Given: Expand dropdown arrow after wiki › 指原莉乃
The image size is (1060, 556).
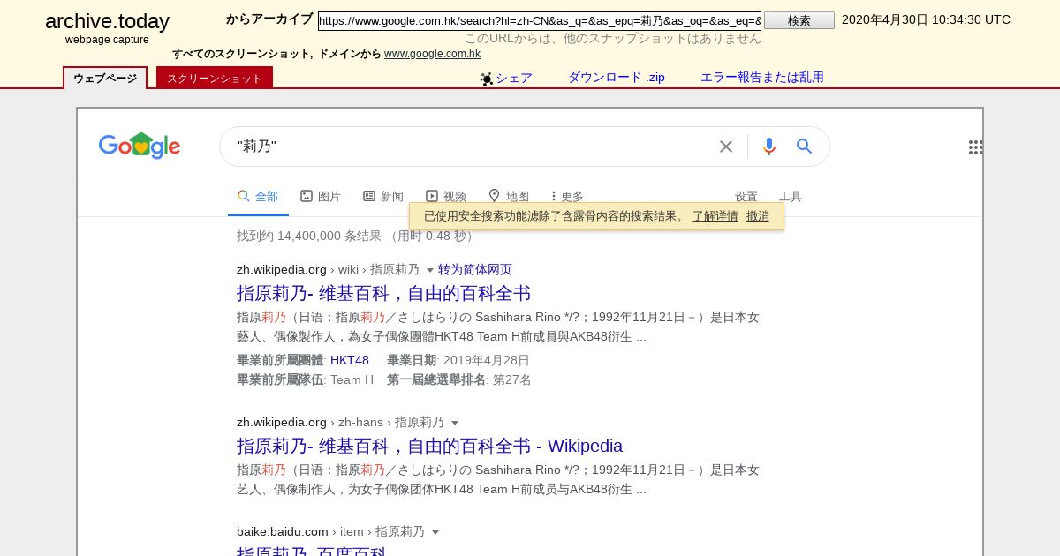Looking at the screenshot, I should [430, 270].
